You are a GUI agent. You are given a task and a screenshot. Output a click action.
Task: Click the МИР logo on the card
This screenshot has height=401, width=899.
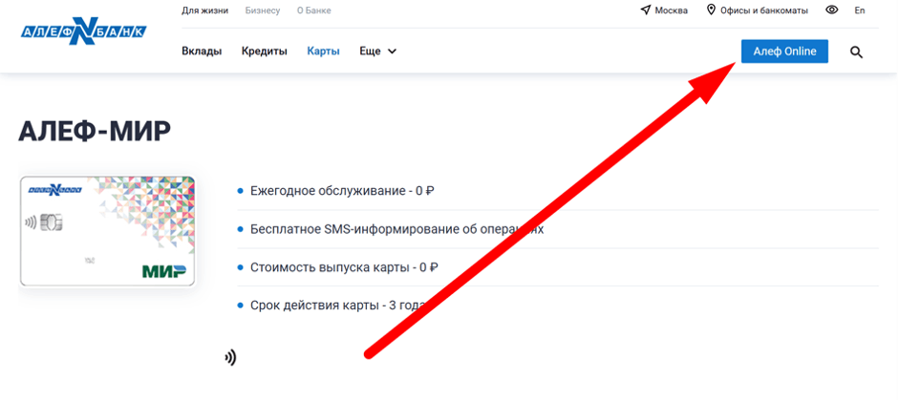[164, 270]
